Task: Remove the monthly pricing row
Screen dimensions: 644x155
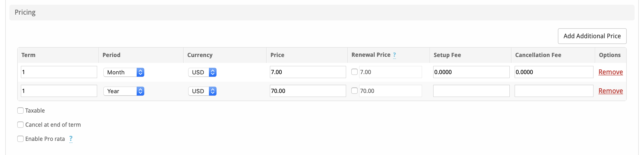Action: 610,72
